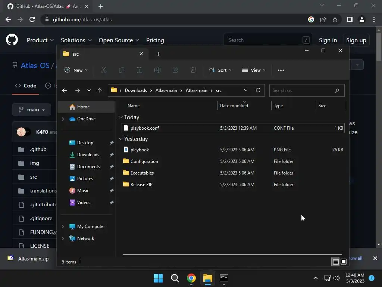Click the Atlas-OS organization link
This screenshot has width=382, height=287.
(x=35, y=65)
